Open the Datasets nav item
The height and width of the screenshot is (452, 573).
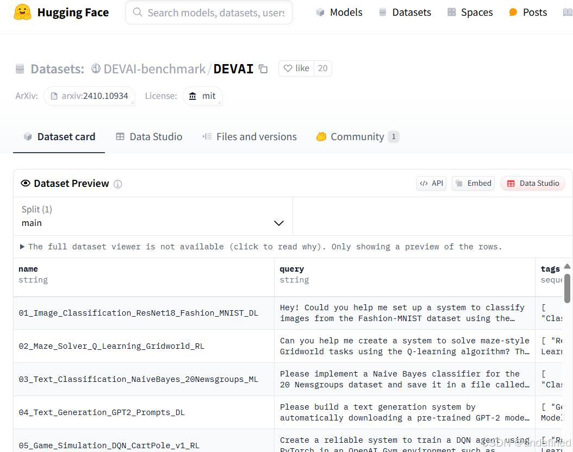(405, 12)
